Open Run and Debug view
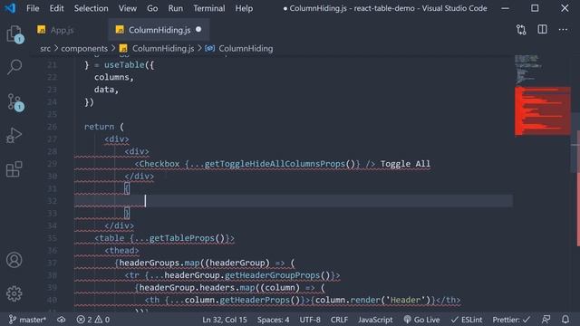Screen dimensions: 580x326 click(x=14, y=135)
